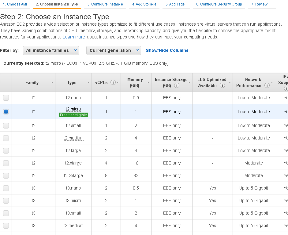Click the 32 memory value for t2.2xlarge
This screenshot has height=235, width=288.
point(136,175)
